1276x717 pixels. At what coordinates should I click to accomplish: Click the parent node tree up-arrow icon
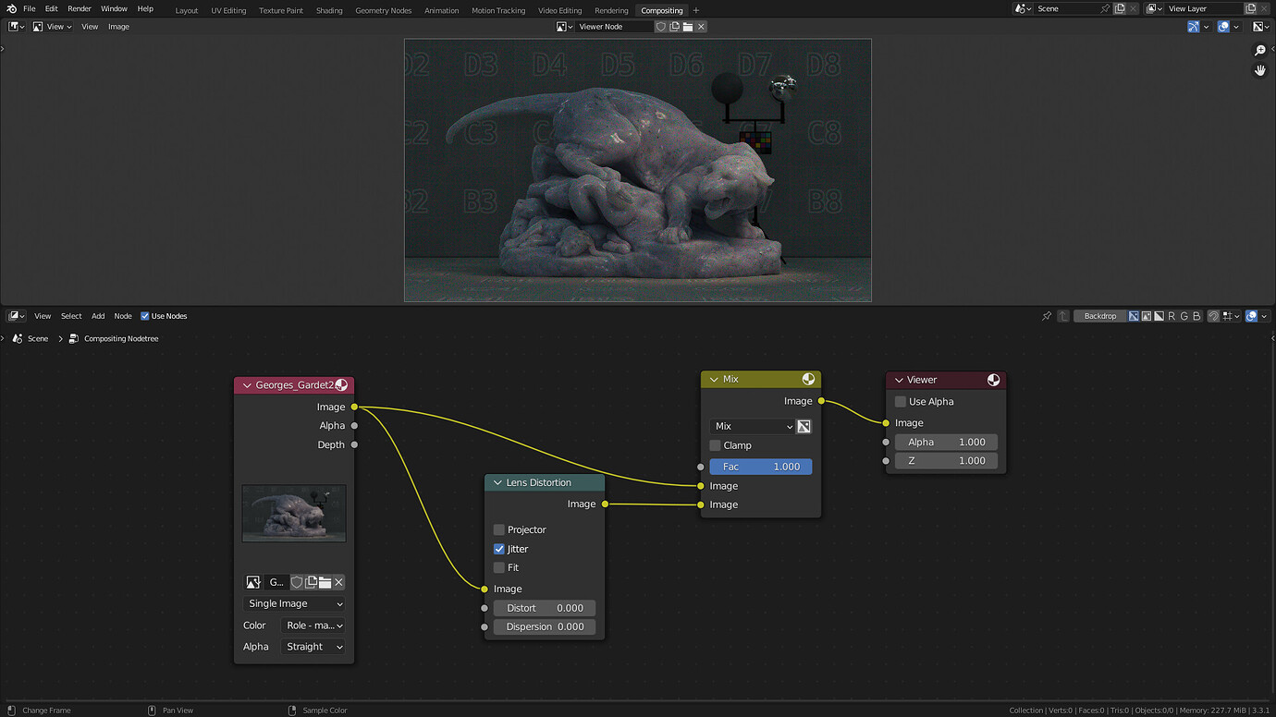[1063, 316]
